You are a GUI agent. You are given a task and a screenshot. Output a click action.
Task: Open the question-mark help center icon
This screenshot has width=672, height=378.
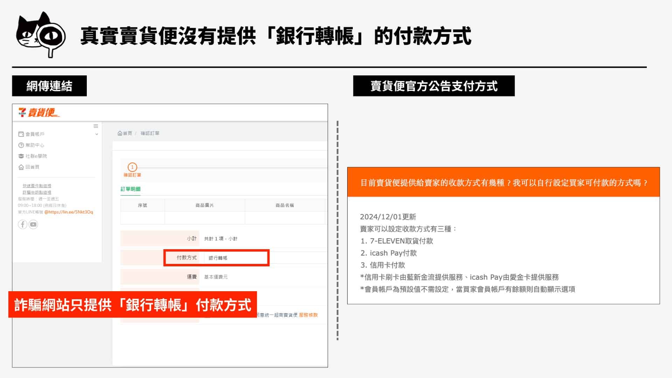click(x=21, y=145)
